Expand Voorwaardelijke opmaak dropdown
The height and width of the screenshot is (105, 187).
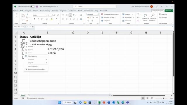[x=118, y=14]
